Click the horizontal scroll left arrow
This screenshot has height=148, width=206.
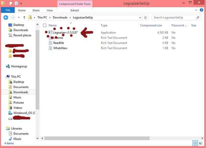pyautogui.click(x=42, y=138)
